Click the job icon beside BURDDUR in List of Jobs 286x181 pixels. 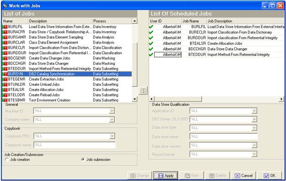[x=5, y=53]
